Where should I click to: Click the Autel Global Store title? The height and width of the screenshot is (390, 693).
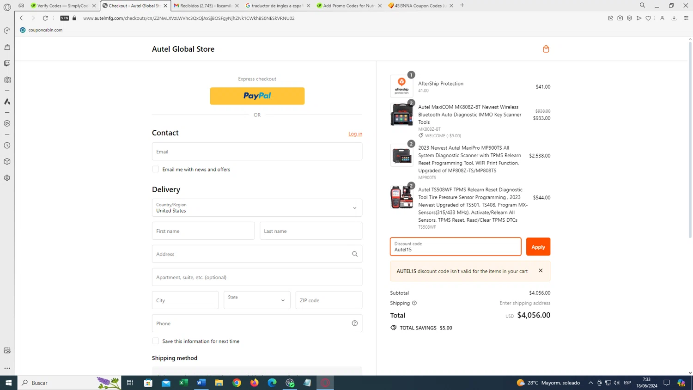coord(183,49)
